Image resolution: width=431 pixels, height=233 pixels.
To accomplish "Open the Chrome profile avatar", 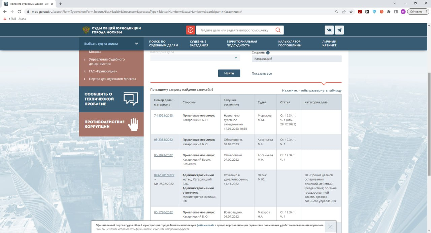I will click(x=403, y=11).
